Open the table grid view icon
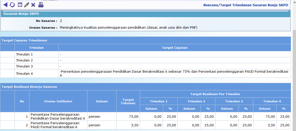Screen dimensions: 296x131 click(x=20, y=5)
